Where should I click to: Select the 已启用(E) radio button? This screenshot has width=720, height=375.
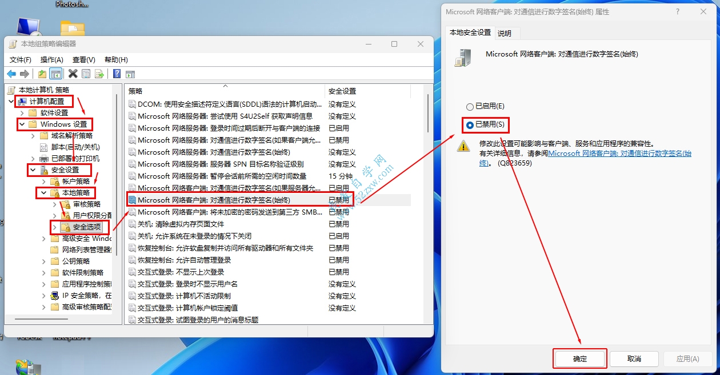click(470, 107)
